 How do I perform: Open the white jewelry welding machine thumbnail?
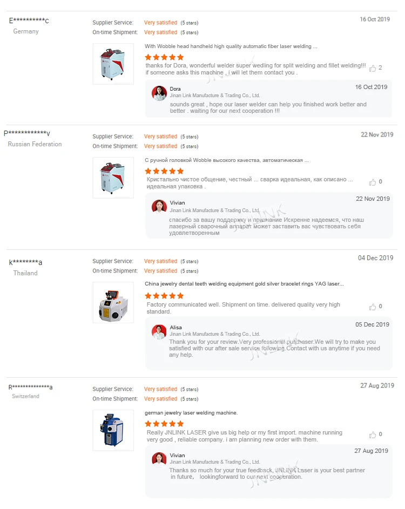point(113,302)
